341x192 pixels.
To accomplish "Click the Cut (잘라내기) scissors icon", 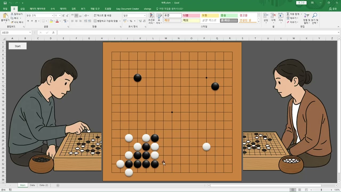I will pos(12,14).
